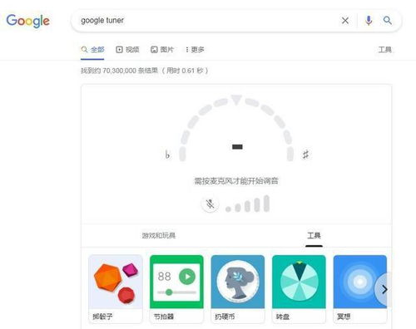Click the volume level bars indicator

pos(247,204)
